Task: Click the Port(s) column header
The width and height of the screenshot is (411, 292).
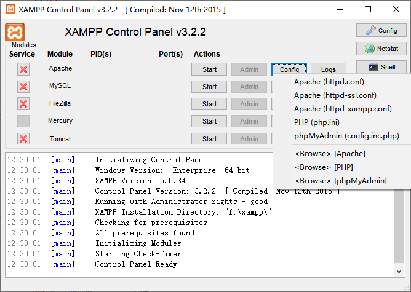Action: (x=170, y=54)
